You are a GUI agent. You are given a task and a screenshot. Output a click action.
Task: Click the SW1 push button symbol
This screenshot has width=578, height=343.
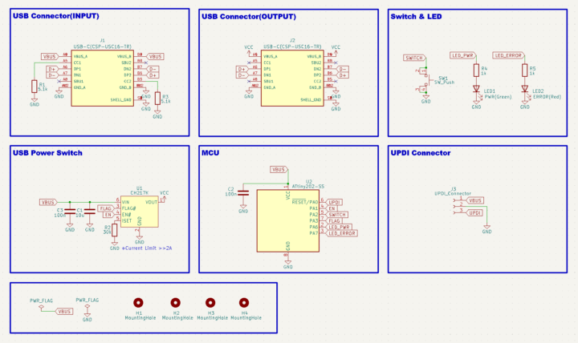[x=425, y=83]
